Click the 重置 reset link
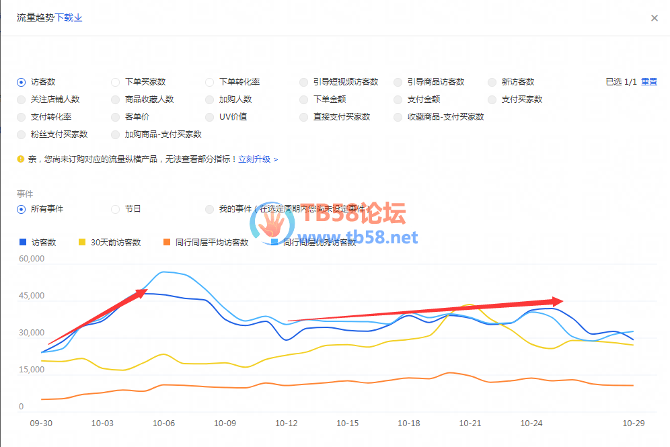Screen dimensions: 670x447 [x=648, y=82]
